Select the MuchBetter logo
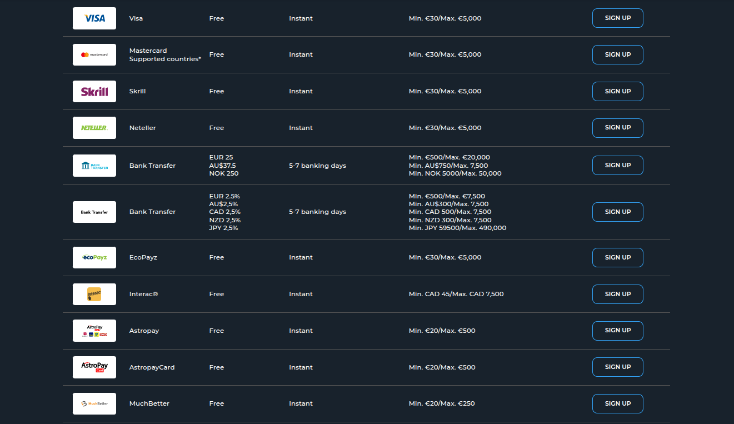Screen dimensions: 734x424 (94, 403)
